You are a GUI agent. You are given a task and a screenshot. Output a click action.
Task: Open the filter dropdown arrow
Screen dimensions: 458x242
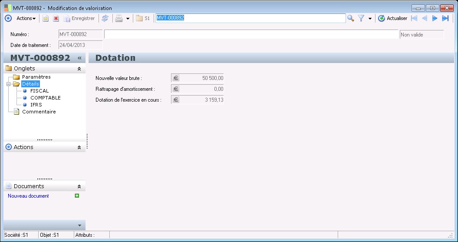coord(370,18)
